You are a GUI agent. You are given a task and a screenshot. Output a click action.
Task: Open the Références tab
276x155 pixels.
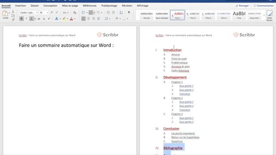[90, 6]
